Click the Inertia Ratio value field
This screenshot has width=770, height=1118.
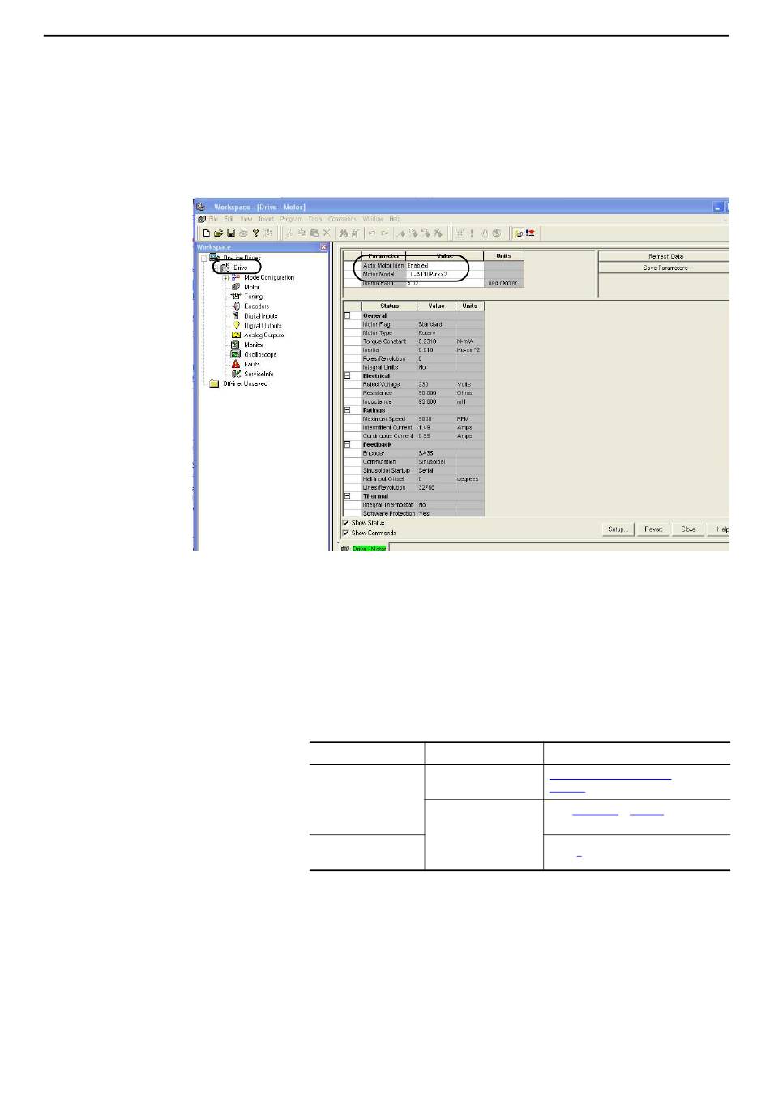[444, 283]
